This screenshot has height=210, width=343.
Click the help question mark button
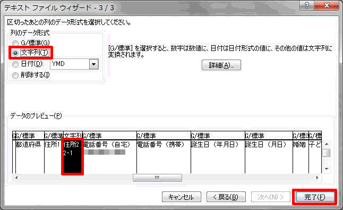pos(306,5)
